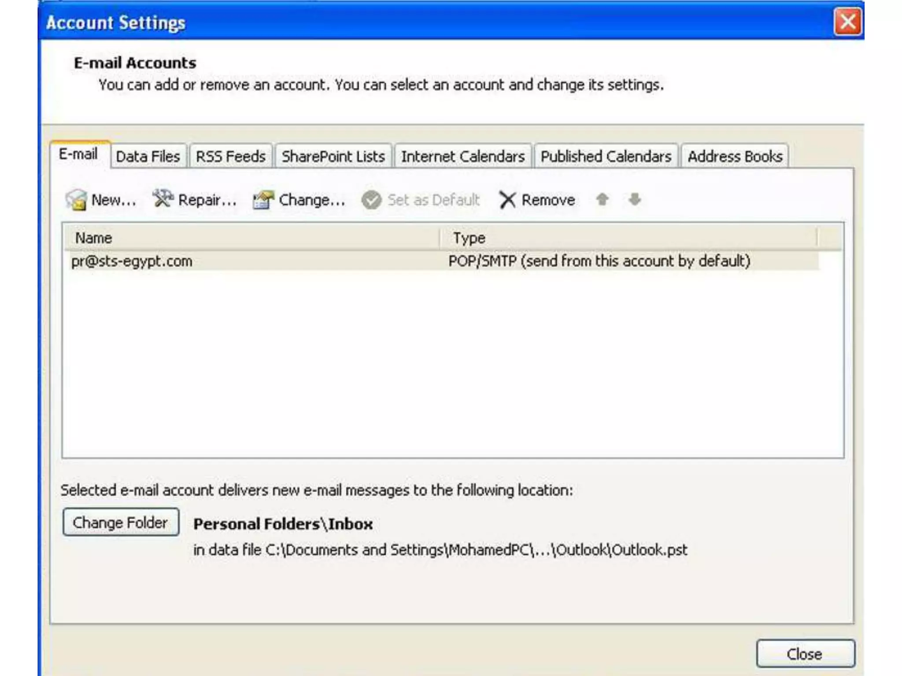The image size is (902, 676).
Task: Click the Change account icon
Action: tap(263, 200)
